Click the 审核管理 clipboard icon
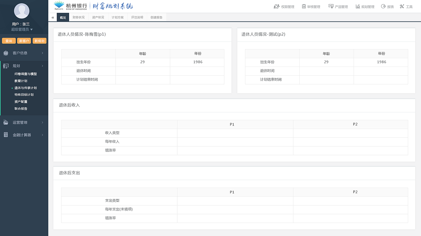The image size is (421, 236). (304, 6)
